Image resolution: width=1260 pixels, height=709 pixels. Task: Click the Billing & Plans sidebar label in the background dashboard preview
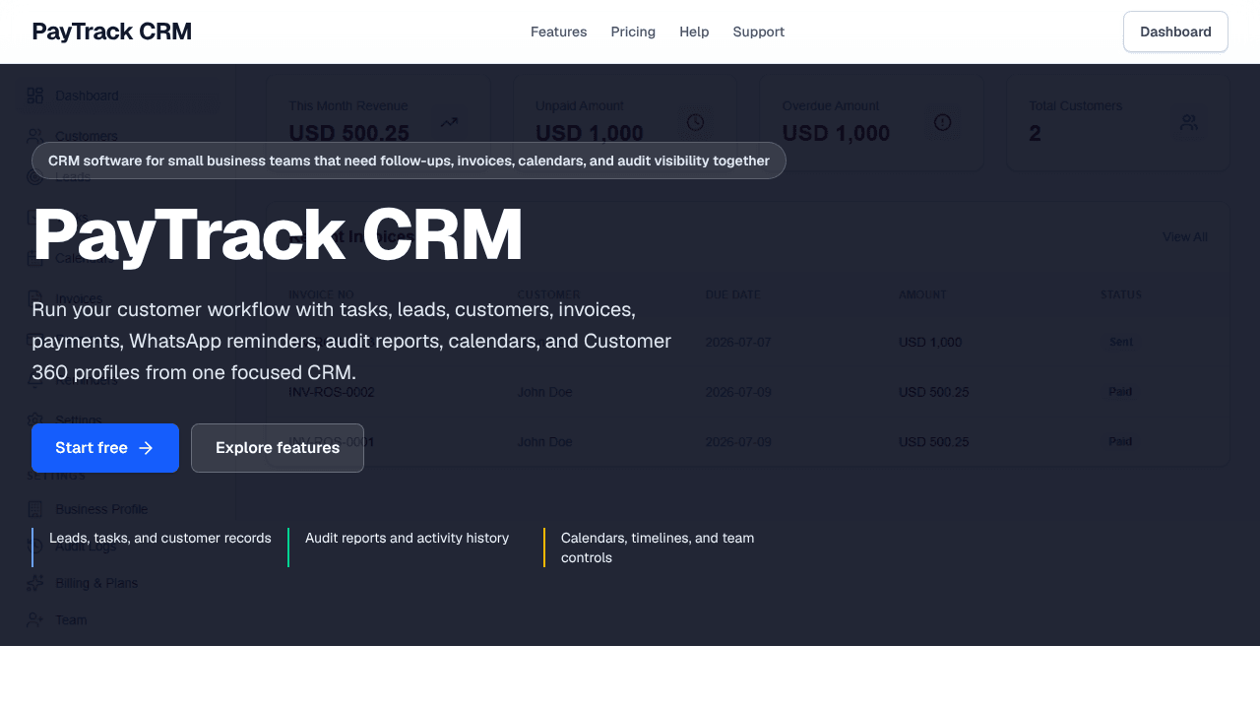click(96, 583)
